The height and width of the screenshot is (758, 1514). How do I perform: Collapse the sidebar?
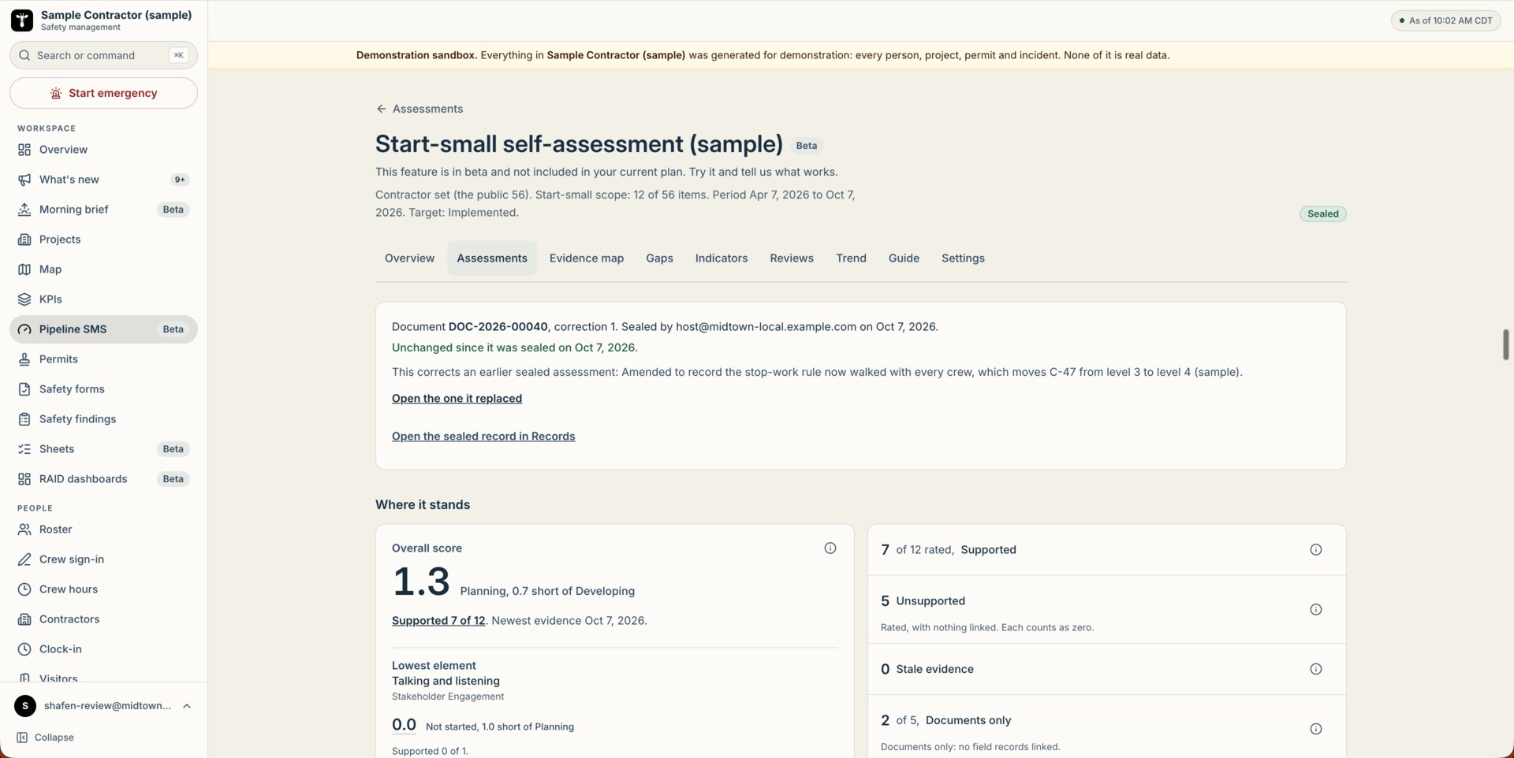[x=46, y=738]
